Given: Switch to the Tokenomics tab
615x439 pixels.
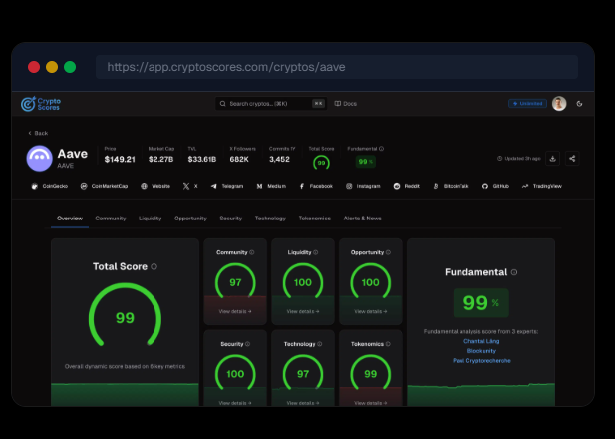Looking at the screenshot, I should click(314, 218).
